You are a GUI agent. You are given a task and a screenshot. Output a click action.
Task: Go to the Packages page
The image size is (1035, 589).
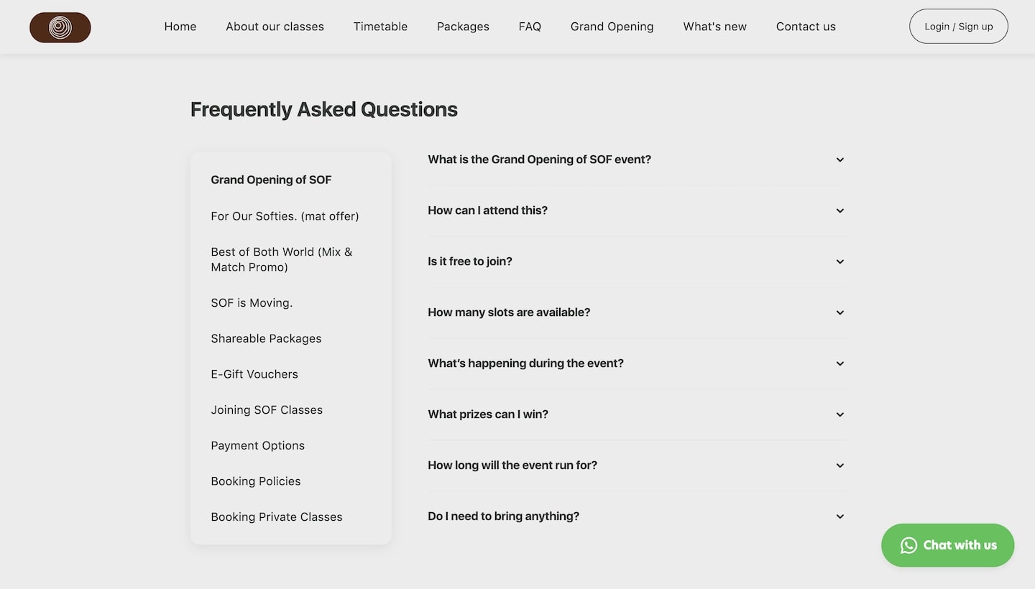[463, 27]
